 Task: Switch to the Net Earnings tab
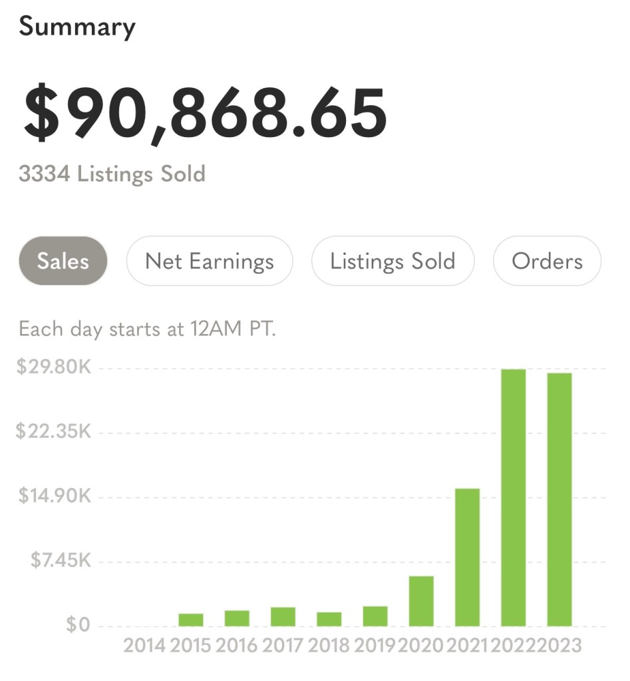coord(210,260)
